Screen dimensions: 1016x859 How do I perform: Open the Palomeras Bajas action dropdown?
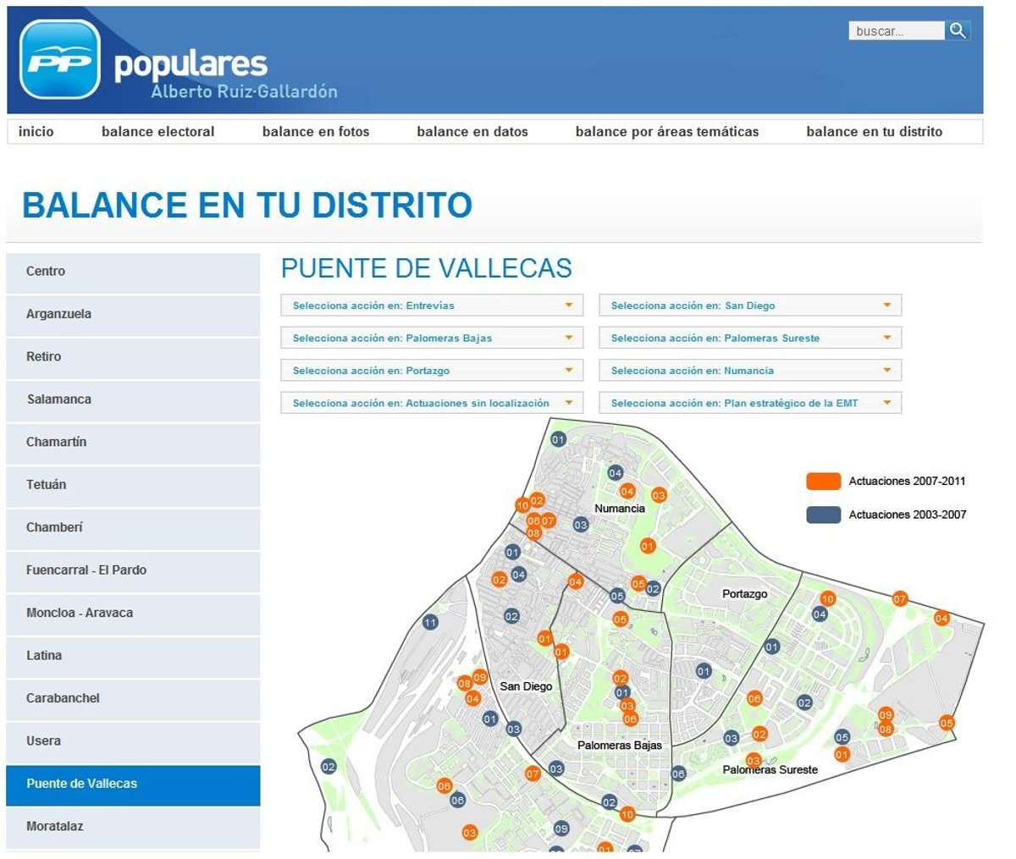coord(432,339)
